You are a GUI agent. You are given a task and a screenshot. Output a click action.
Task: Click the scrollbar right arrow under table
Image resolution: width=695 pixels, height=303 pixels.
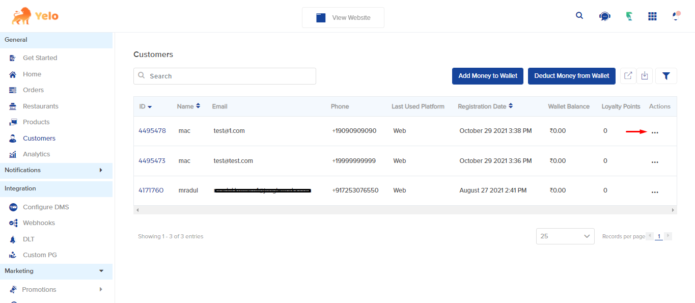673,210
